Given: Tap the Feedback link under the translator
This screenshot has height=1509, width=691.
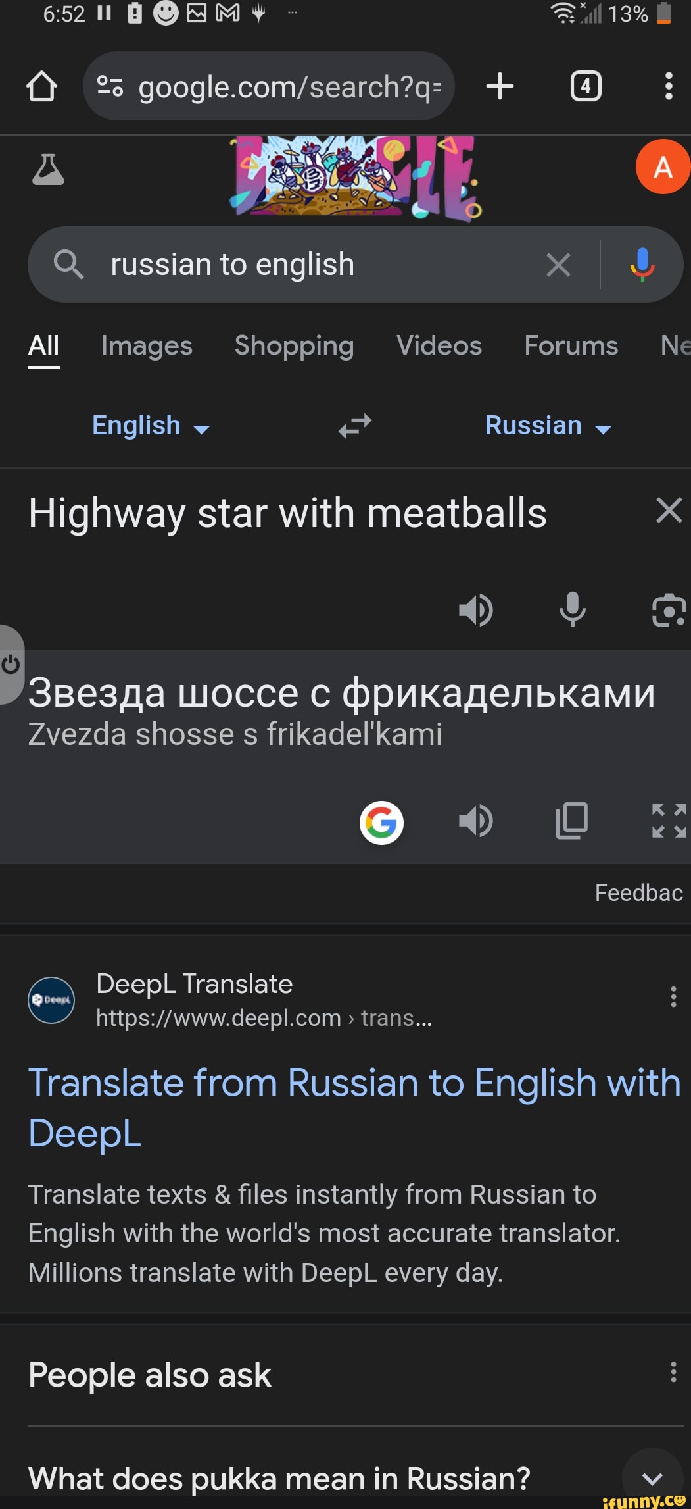Looking at the screenshot, I should click(638, 892).
